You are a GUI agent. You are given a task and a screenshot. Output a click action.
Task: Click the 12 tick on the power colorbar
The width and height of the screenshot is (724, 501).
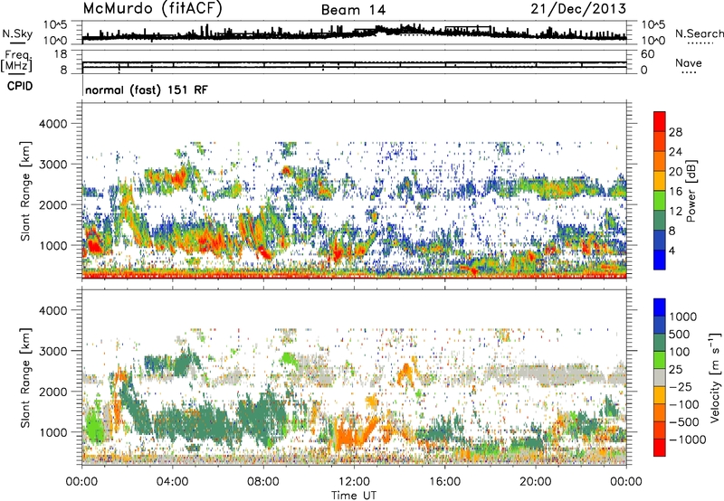pos(675,212)
